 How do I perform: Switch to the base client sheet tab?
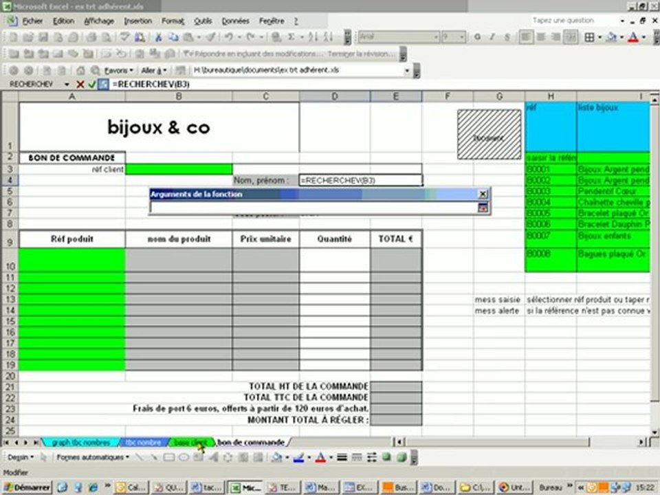[x=190, y=442]
